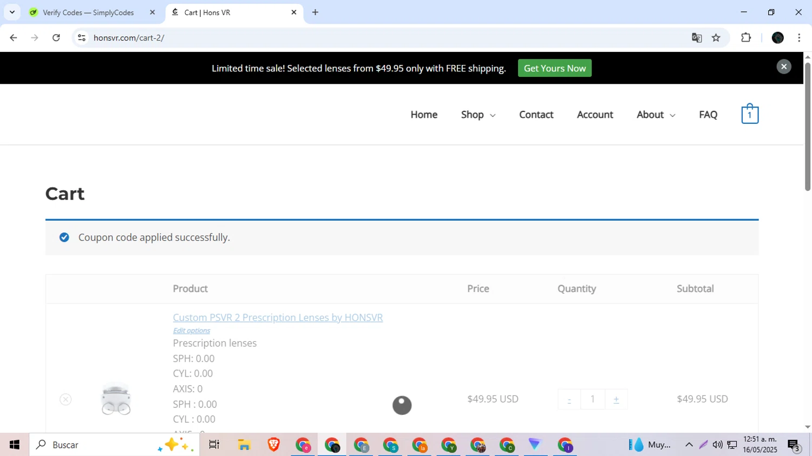Go back to previous page

pyautogui.click(x=14, y=38)
